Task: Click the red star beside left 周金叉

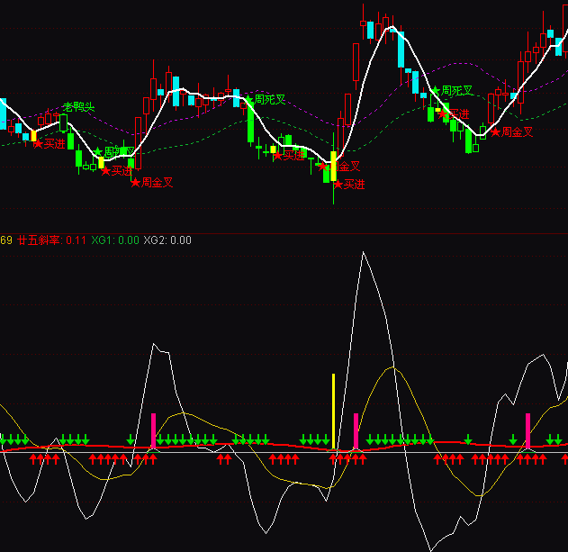Action: [x=136, y=183]
